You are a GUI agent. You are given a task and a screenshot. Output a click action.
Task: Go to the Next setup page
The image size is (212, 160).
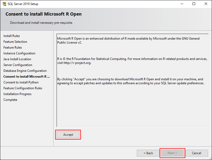coord(172,153)
